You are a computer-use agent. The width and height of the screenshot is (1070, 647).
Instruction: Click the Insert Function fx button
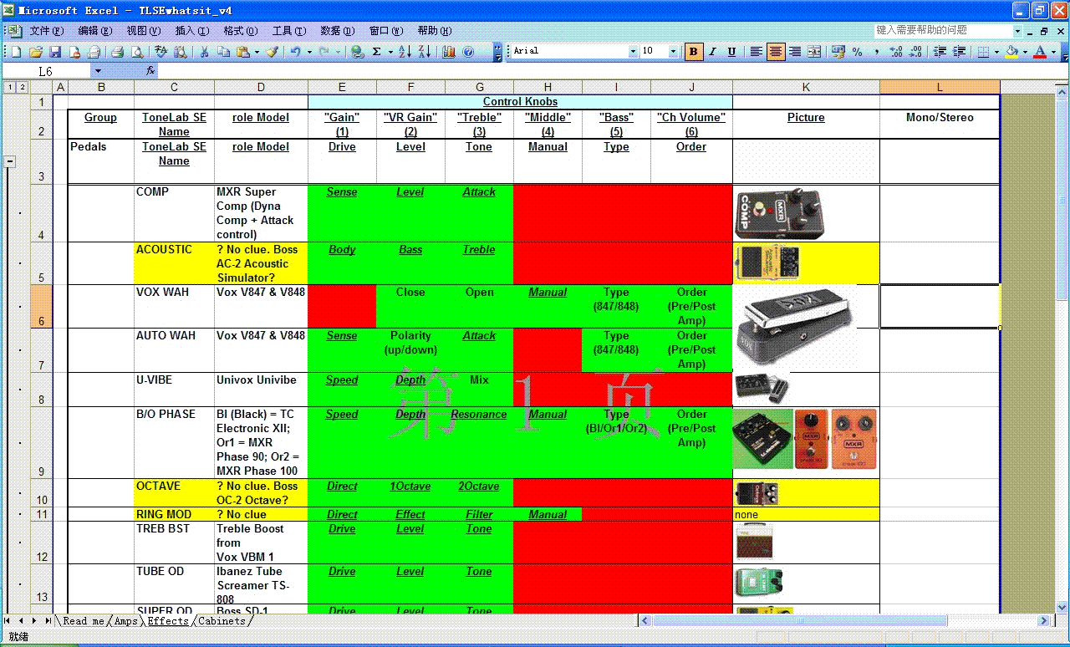(150, 71)
